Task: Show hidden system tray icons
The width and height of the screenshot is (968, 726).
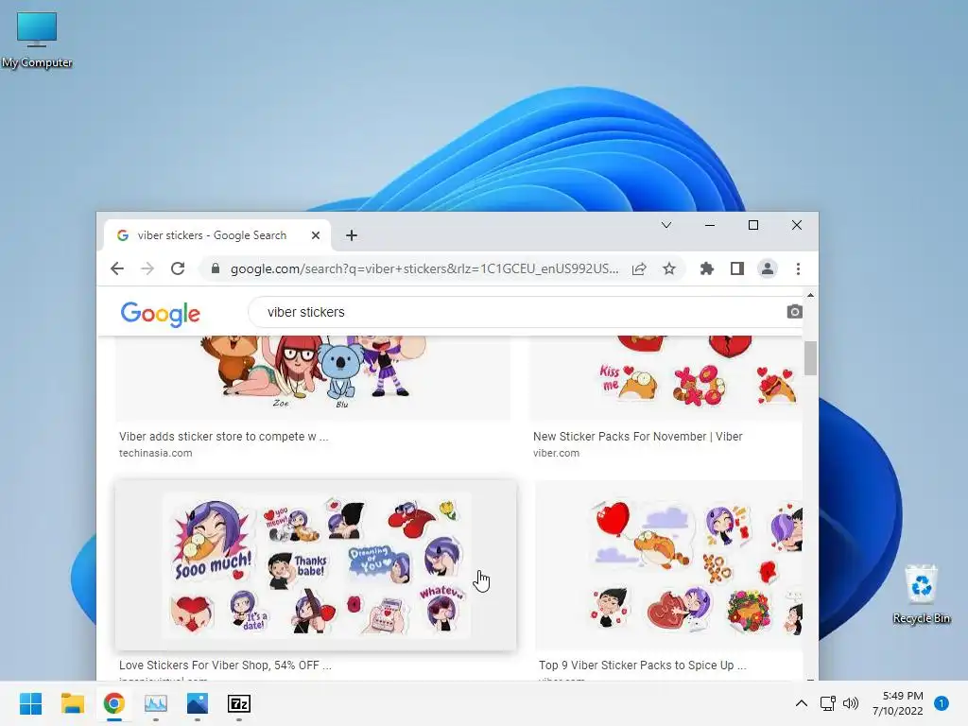Action: coord(802,703)
